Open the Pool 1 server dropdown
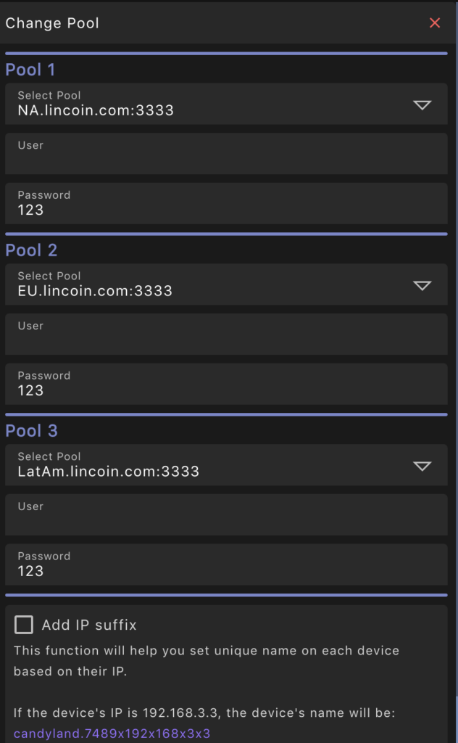Viewport: 458px width, 743px height. 422,104
